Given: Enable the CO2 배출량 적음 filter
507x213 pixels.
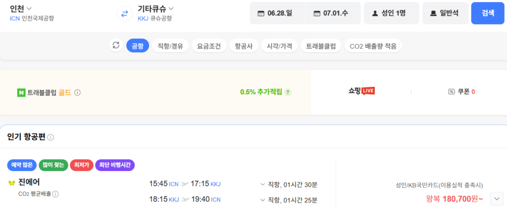Looking at the screenshot, I should 373,46.
